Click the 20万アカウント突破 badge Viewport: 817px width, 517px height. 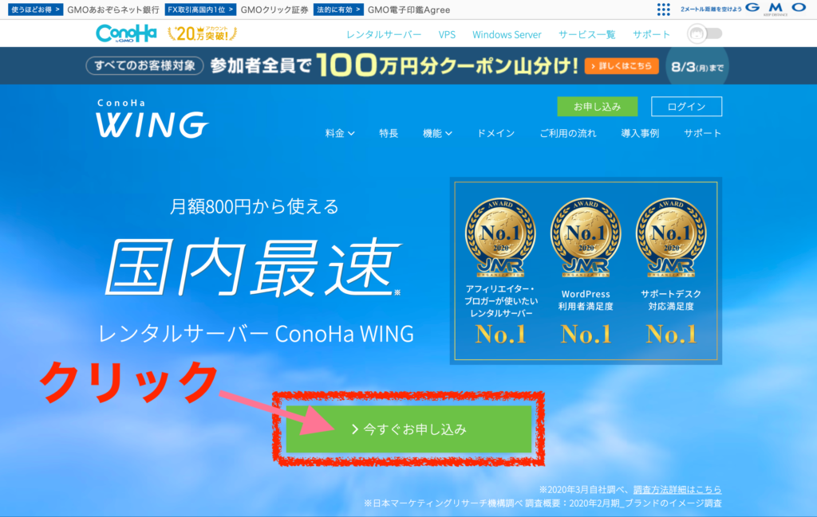click(202, 33)
